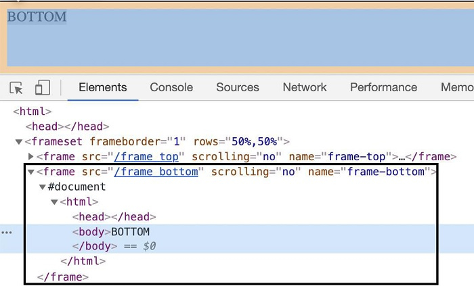Collapse the #document node arrow
Viewport: 474px width, 286px height.
point(43,187)
